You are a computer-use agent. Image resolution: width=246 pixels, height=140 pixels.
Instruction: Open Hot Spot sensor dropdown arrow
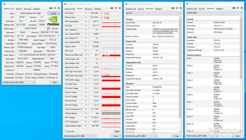coord(86,26)
